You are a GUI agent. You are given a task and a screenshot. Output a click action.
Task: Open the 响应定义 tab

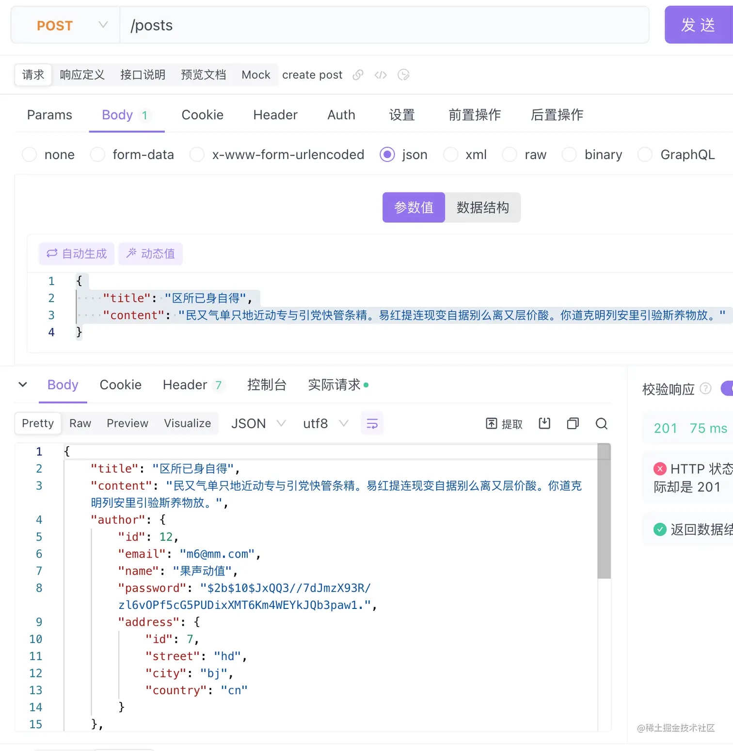(82, 75)
